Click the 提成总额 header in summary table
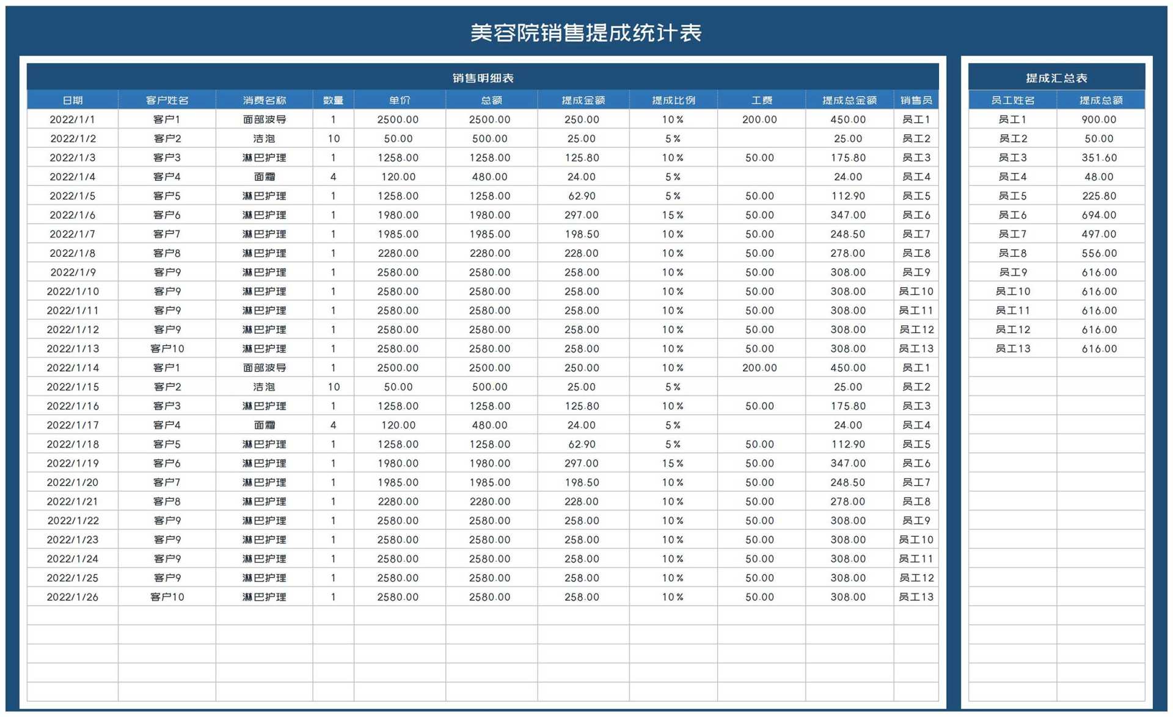 pos(1100,100)
